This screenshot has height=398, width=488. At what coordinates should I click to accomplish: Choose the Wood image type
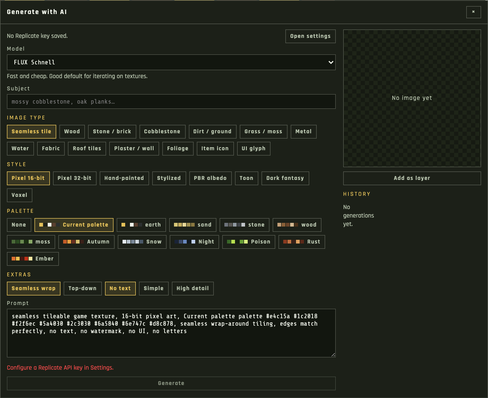pyautogui.click(x=72, y=131)
